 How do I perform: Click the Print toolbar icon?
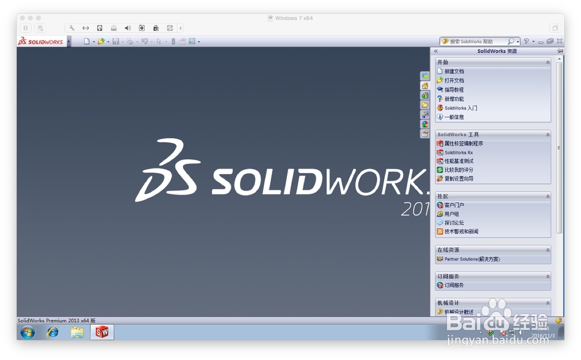130,41
